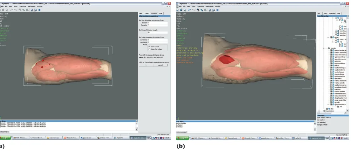Toggle ilium checkbox in right tree
The width and height of the screenshot is (351, 151).
pos(331,37)
